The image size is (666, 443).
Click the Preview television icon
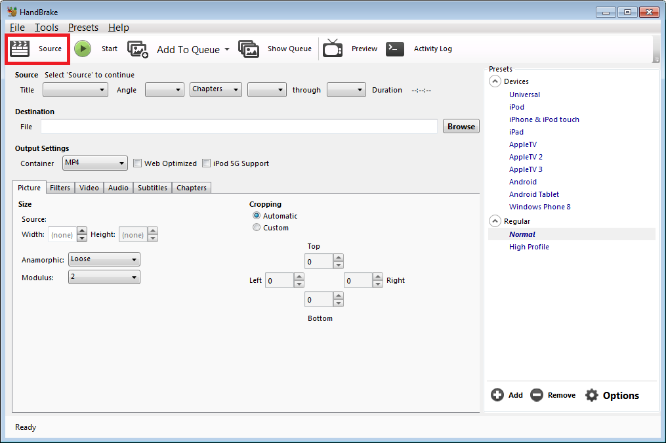pos(333,48)
